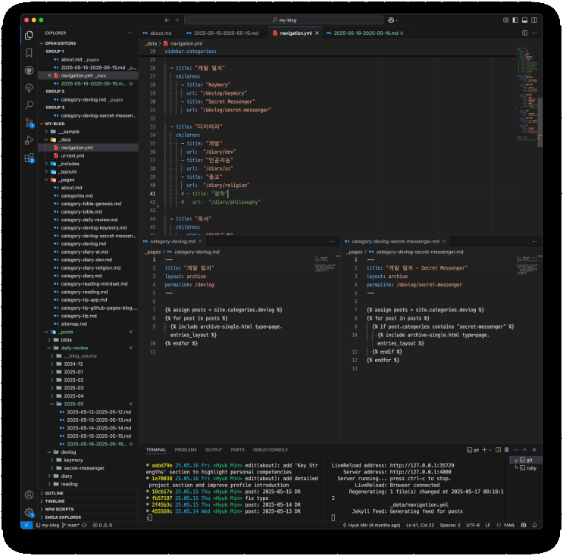The width and height of the screenshot is (563, 556).
Task: Split the terminal panel
Action: pos(498,450)
